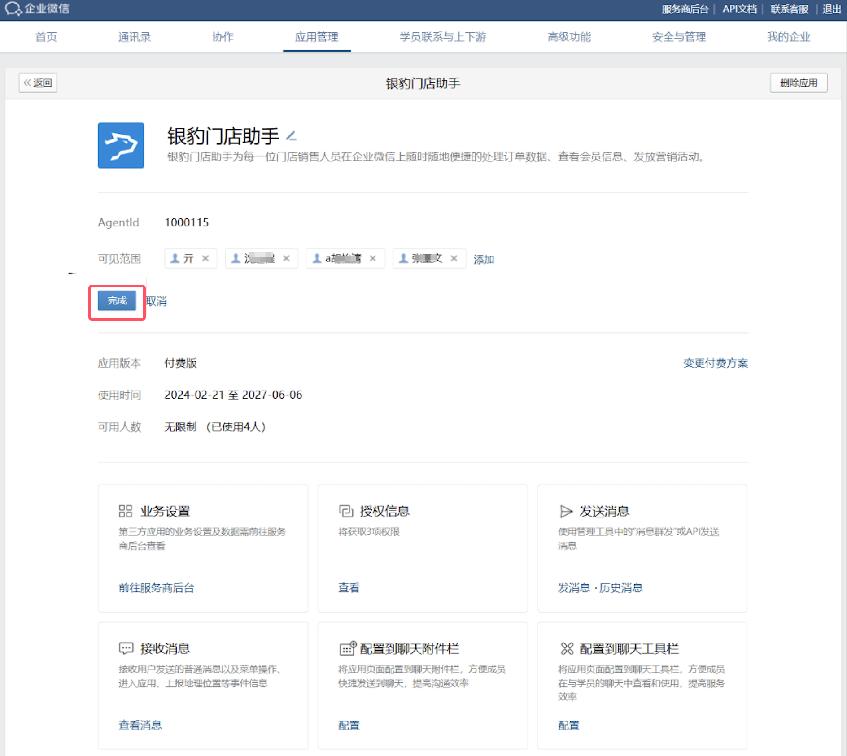Click the 删除应用 button
The width and height of the screenshot is (847, 756).
(799, 83)
